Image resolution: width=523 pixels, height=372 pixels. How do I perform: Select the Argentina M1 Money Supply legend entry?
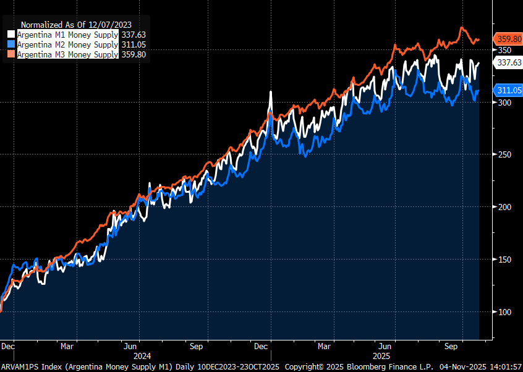click(x=68, y=35)
